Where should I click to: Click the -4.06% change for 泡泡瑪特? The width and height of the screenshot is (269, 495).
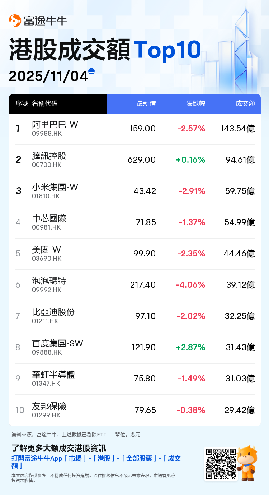pyautogui.click(x=190, y=285)
